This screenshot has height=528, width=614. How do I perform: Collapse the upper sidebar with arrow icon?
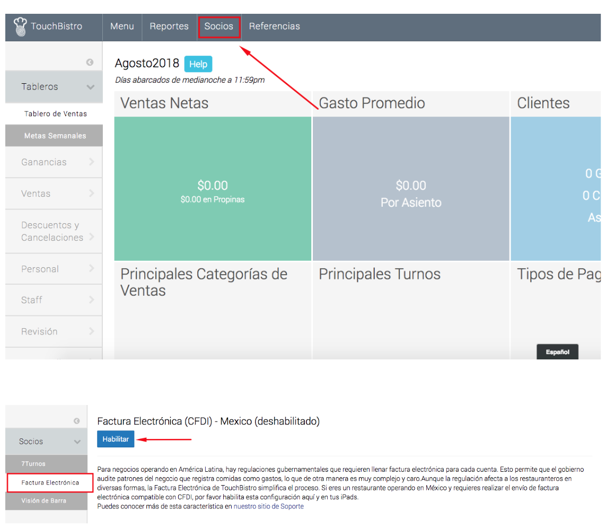point(90,63)
